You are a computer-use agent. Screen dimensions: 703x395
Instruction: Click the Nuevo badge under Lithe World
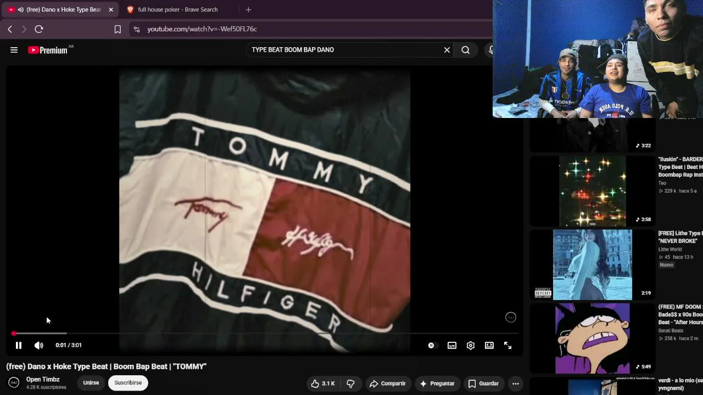(666, 265)
